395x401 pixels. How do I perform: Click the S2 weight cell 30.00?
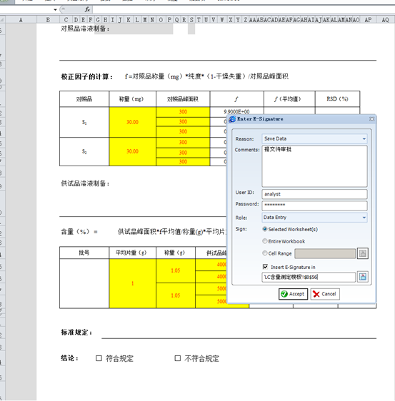[x=132, y=151]
